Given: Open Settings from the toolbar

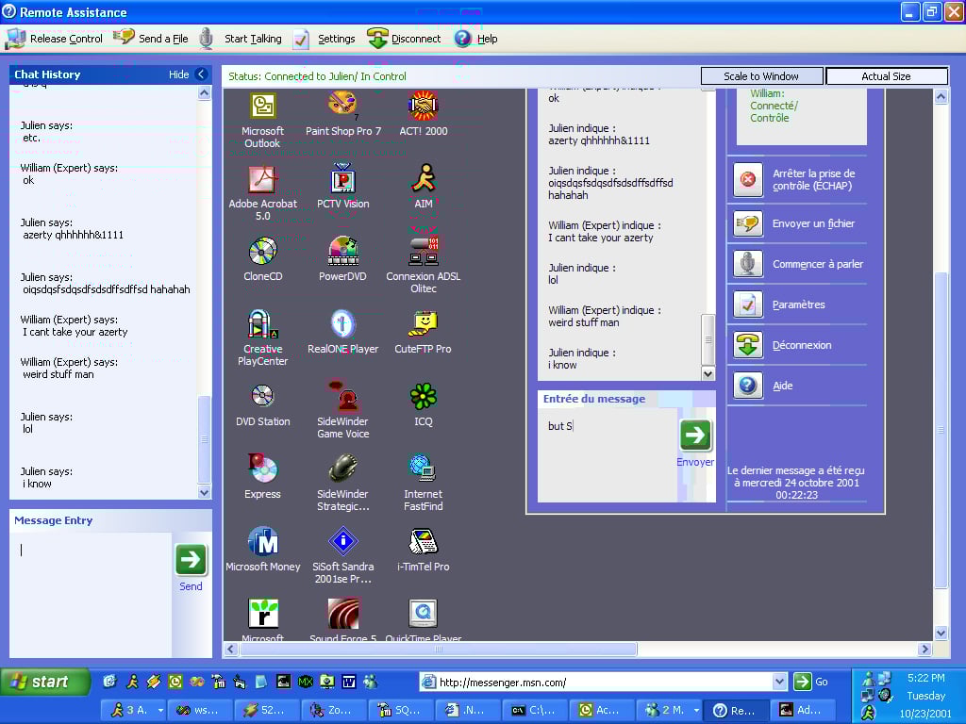Looking at the screenshot, I should pos(301,39).
